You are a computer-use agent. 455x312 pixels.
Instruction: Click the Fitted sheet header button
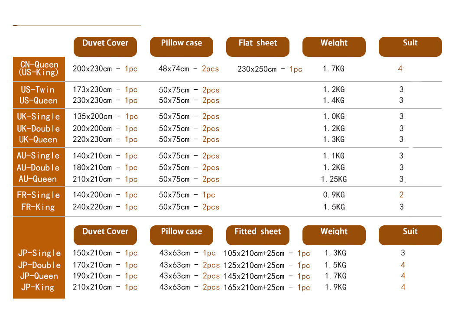(x=257, y=234)
